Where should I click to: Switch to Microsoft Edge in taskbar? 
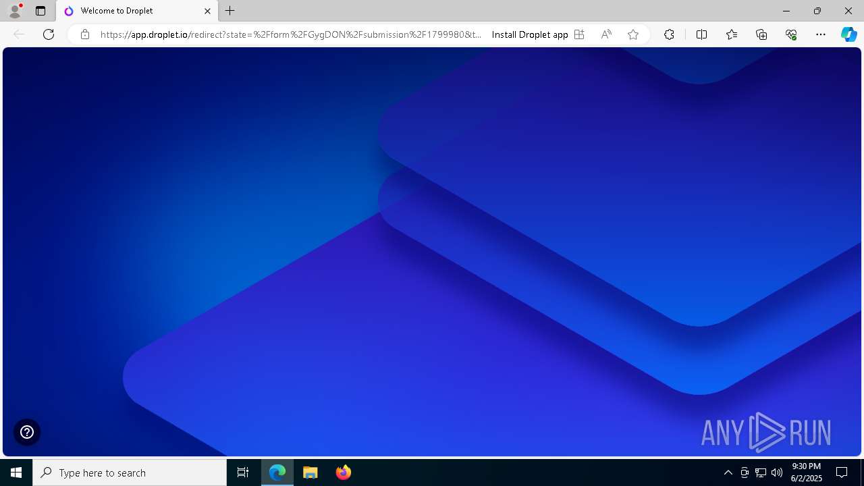point(277,473)
